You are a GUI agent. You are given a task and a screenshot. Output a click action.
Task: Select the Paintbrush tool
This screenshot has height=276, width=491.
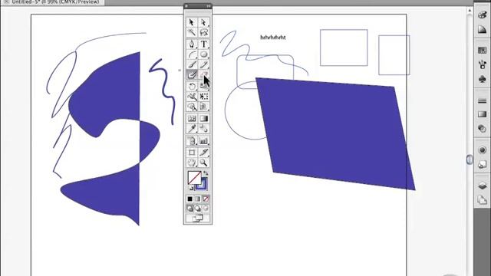click(x=192, y=64)
